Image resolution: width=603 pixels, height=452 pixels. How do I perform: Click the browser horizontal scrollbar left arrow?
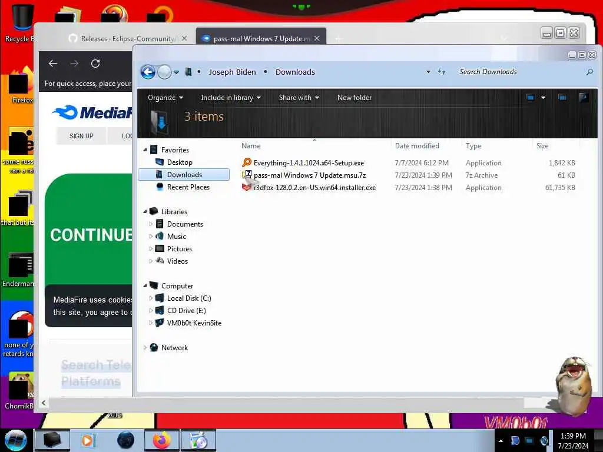coord(44,403)
